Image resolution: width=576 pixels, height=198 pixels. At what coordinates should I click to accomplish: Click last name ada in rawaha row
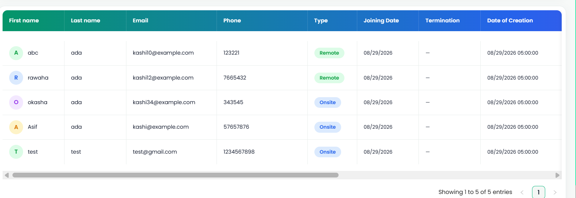pos(76,78)
